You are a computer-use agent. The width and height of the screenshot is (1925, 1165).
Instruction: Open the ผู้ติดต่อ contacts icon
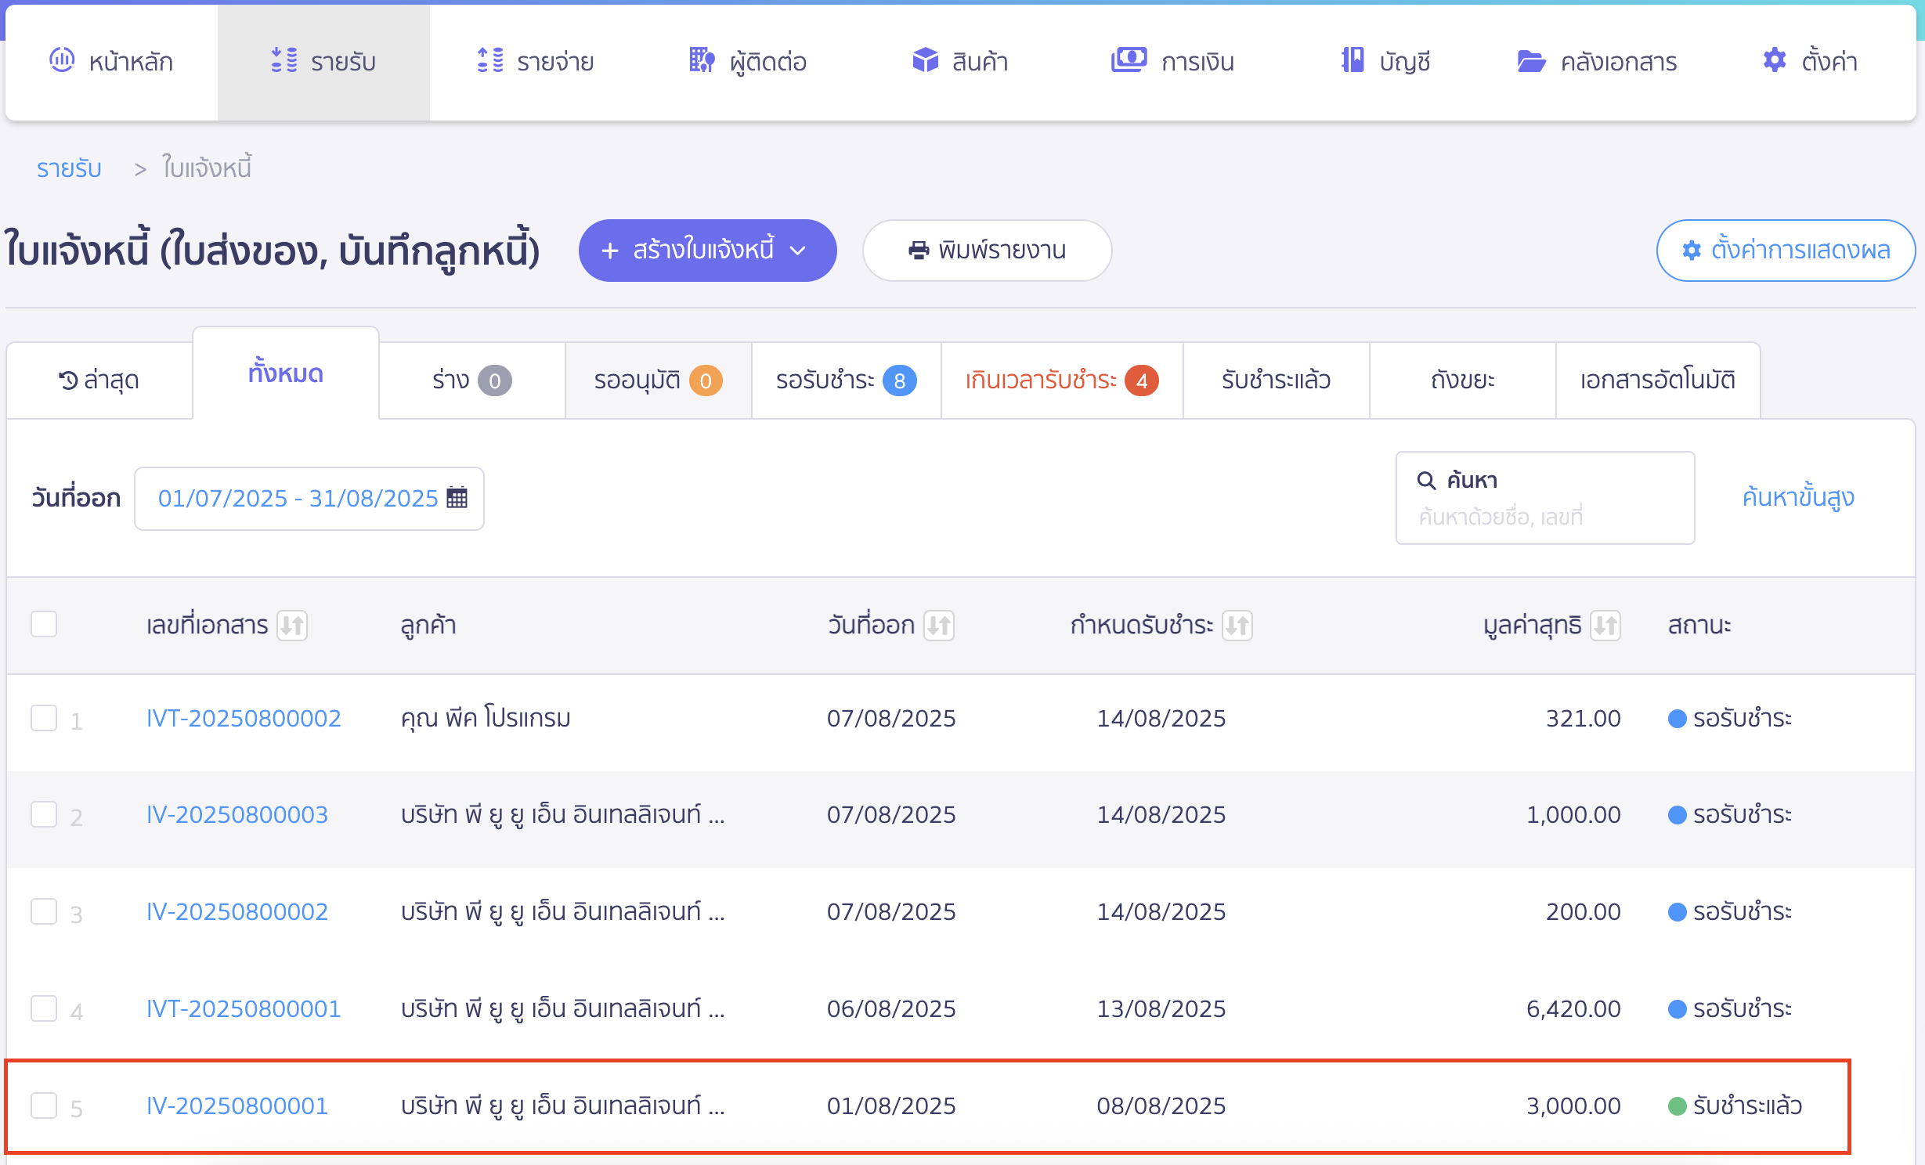tap(702, 60)
